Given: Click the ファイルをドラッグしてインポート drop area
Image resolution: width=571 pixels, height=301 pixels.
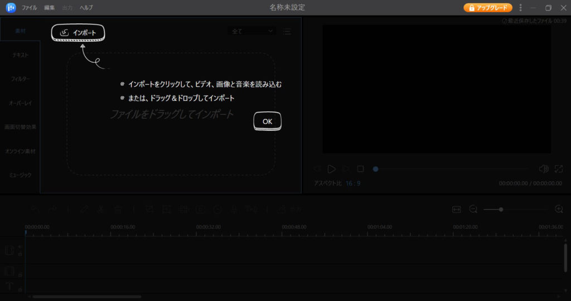Looking at the screenshot, I should point(172,114).
